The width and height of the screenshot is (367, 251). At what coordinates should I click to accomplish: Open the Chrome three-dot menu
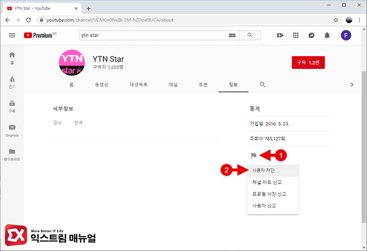[x=360, y=20]
